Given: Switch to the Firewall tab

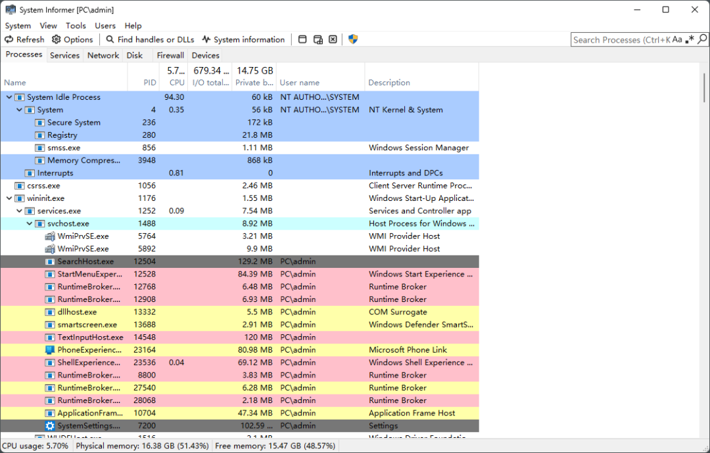Looking at the screenshot, I should click(170, 55).
